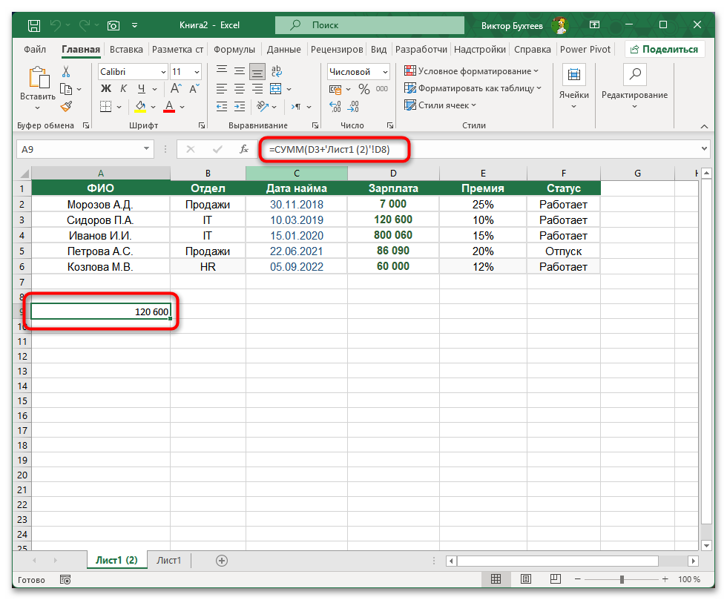Toggle macro recording in the status bar

65,579
